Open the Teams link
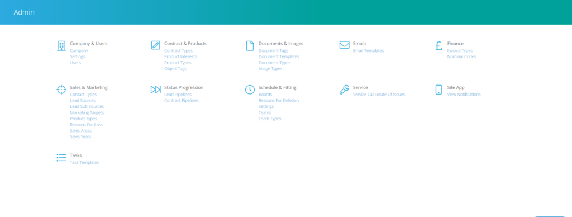572x217 pixels. [265, 112]
